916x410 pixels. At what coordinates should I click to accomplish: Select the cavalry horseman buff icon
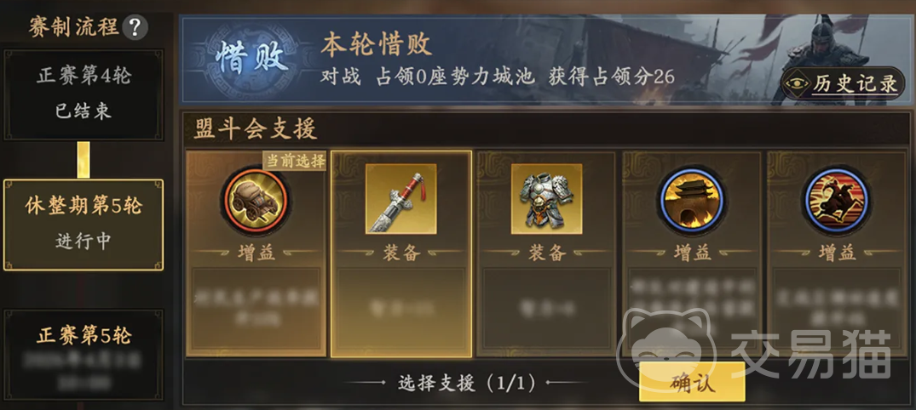836,202
